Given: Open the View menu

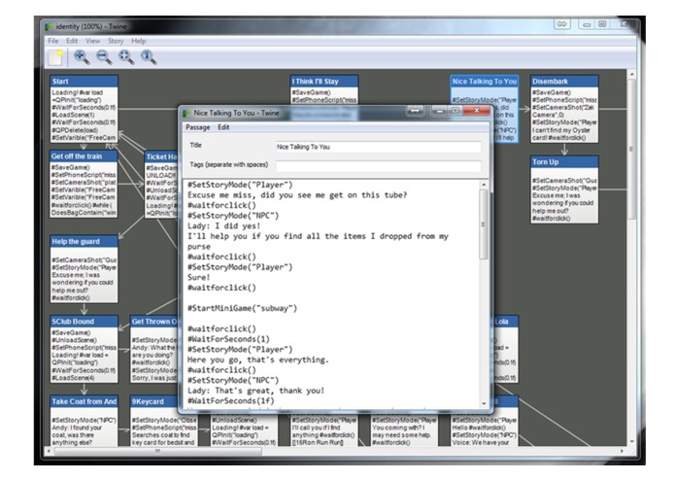Looking at the screenshot, I should coord(92,41).
